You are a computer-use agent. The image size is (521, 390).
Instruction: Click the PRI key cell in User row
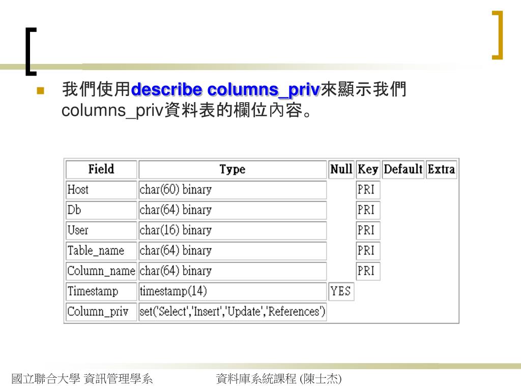(x=368, y=230)
